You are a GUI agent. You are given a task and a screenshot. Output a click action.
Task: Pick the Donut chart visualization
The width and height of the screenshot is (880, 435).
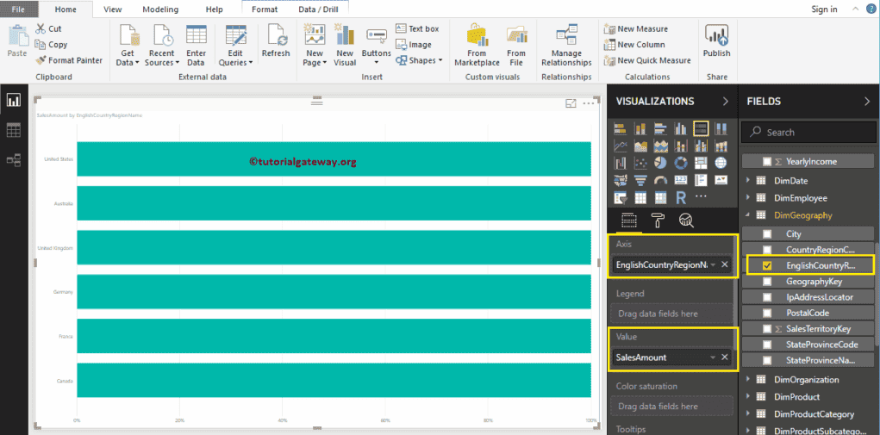coord(681,163)
